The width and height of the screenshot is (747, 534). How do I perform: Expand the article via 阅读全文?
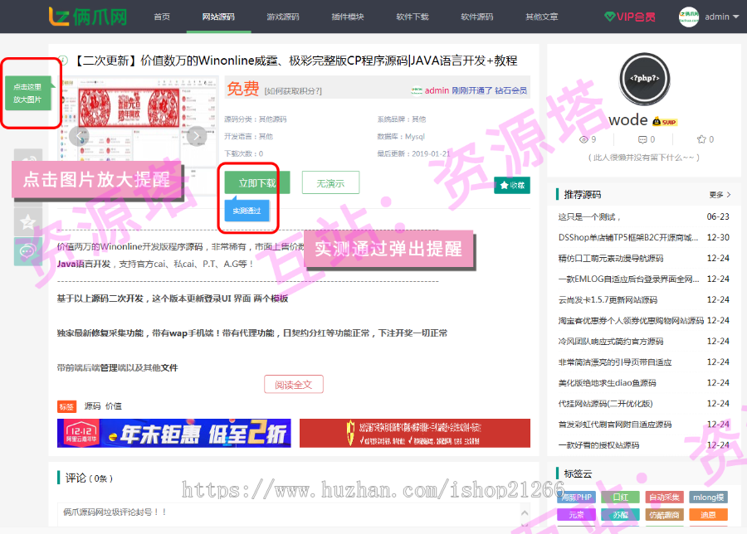coord(294,384)
